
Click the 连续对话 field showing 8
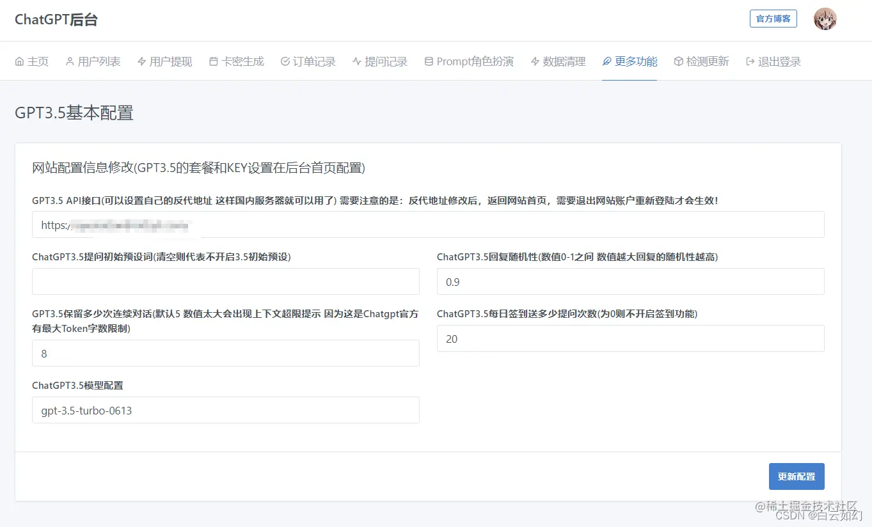point(226,353)
